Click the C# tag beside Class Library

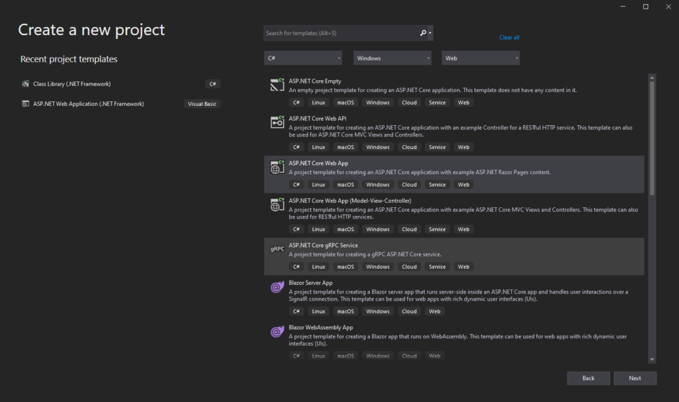[213, 84]
